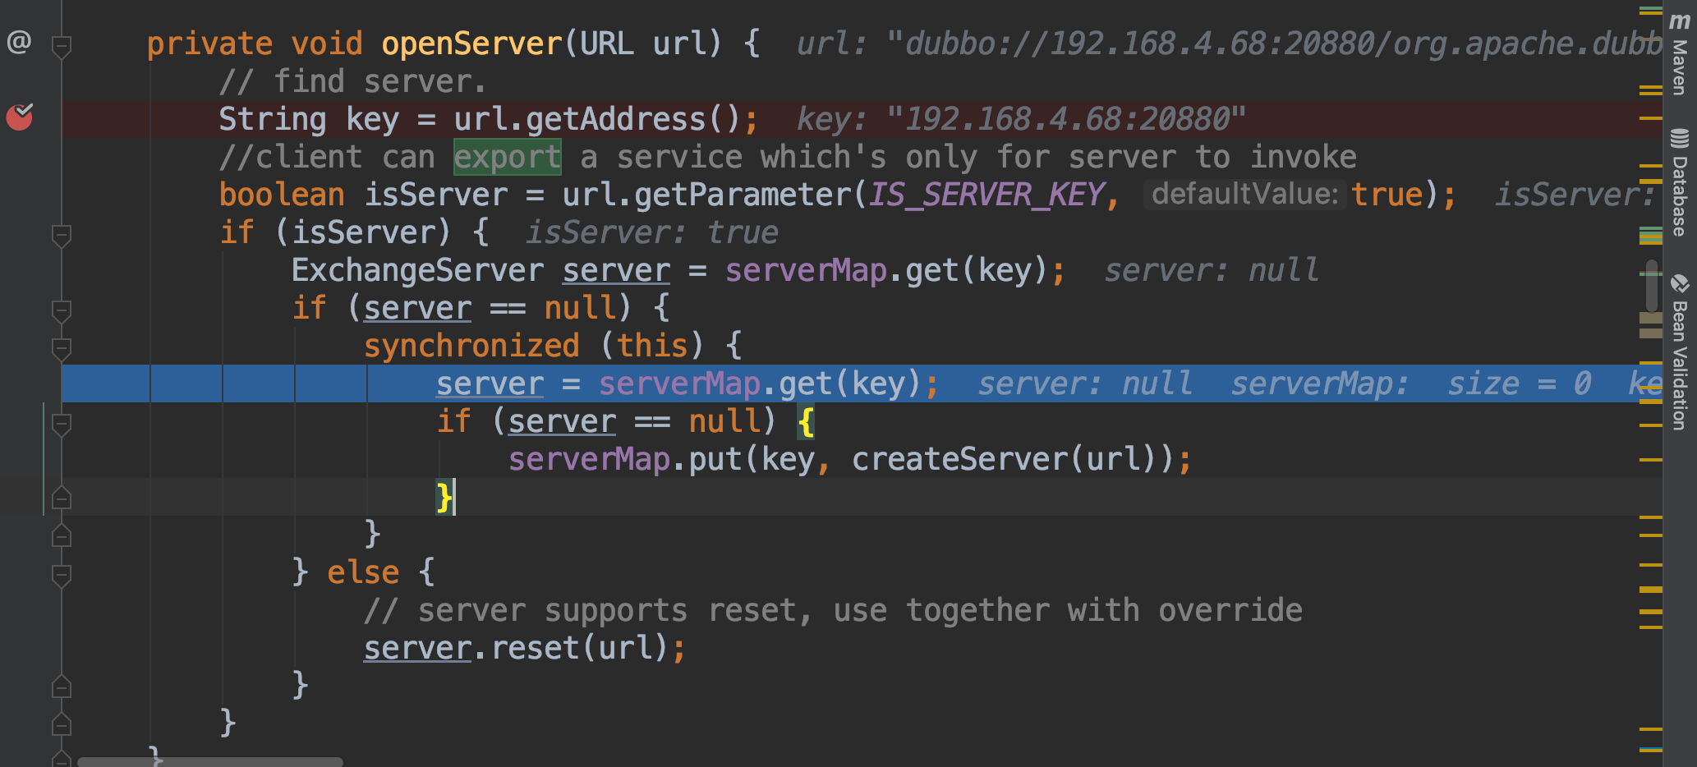Click inline debug value key: "192.168.4.68:20880"

1021,119
